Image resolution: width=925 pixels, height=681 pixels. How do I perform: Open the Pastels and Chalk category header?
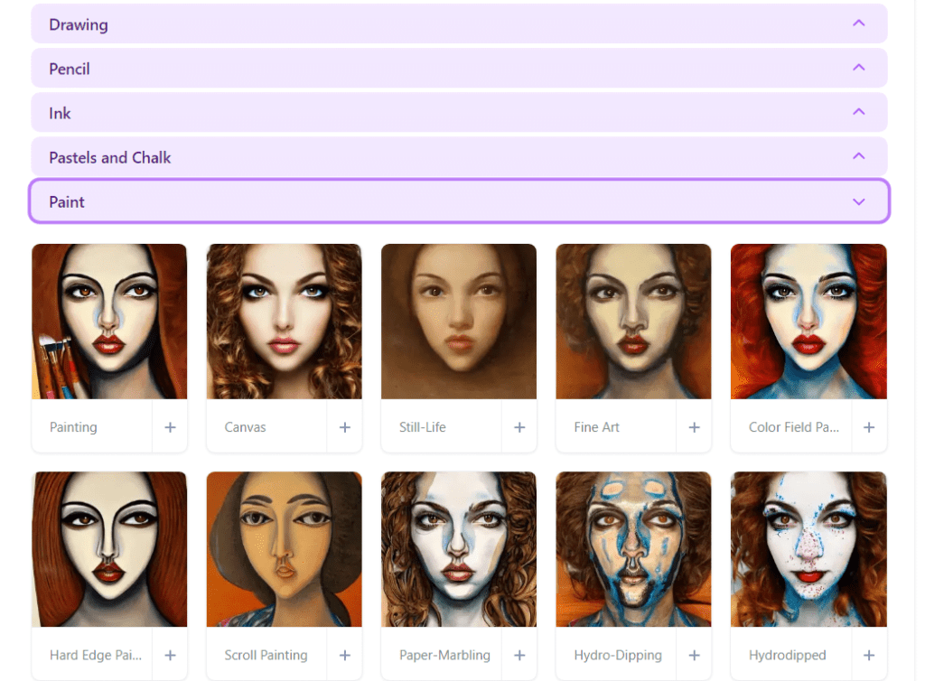(459, 157)
